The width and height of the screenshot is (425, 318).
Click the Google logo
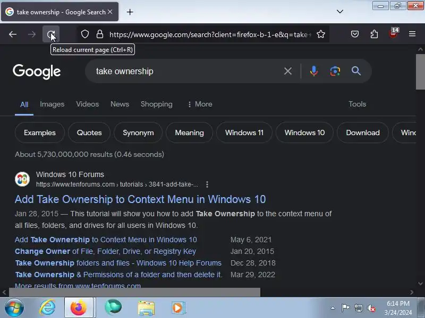(x=37, y=72)
